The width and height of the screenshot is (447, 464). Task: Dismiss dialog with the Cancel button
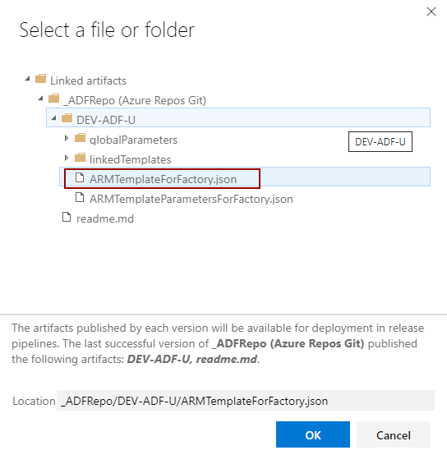click(x=394, y=434)
